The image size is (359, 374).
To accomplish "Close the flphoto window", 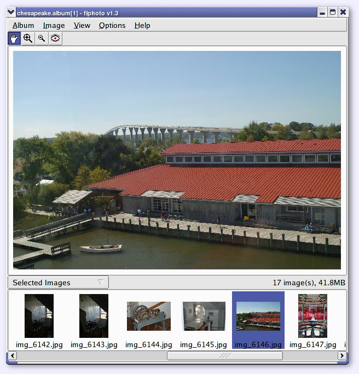I will (343, 13).
